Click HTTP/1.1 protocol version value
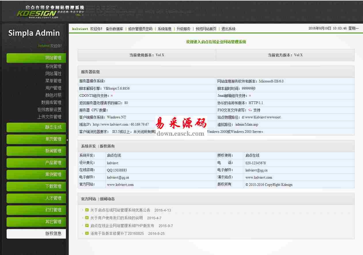This screenshot has width=363, height=255. [x=256, y=103]
